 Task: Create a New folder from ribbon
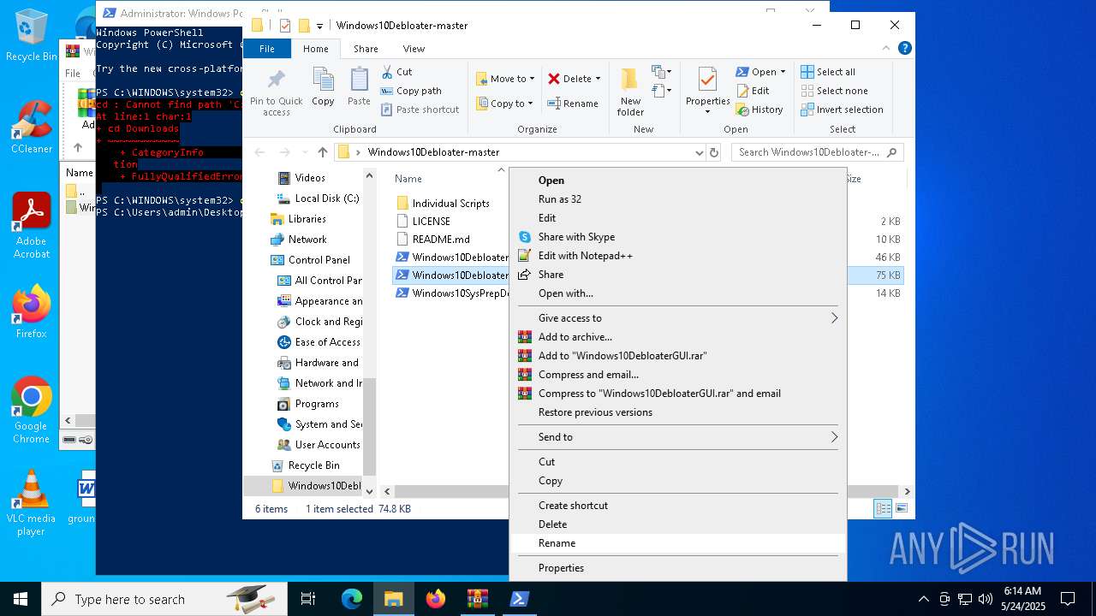pos(630,92)
